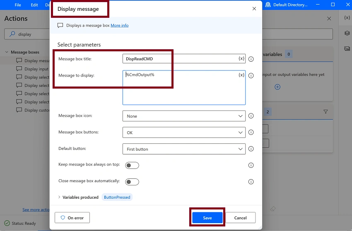
Task: Show info for Message box icon option
Action: pyautogui.click(x=251, y=116)
